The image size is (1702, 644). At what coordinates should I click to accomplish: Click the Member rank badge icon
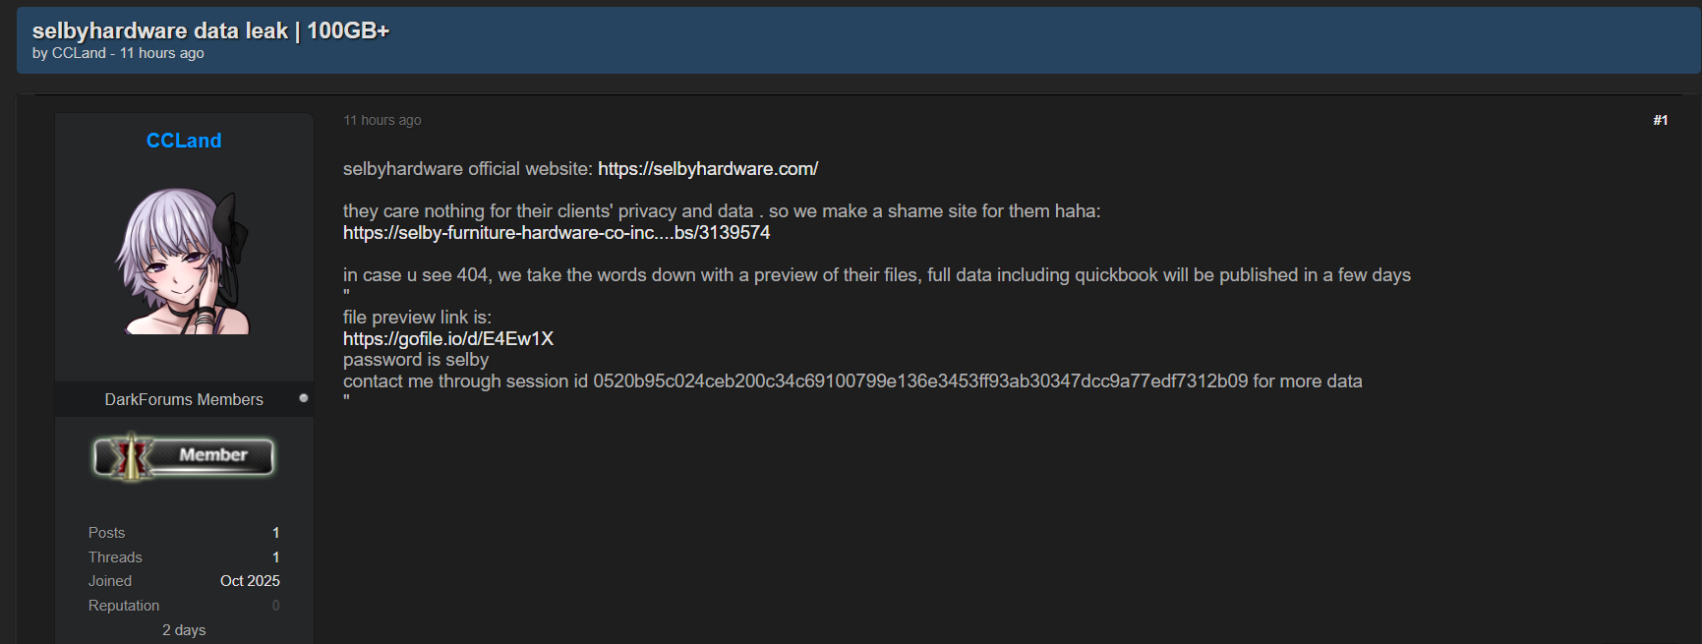(x=184, y=456)
